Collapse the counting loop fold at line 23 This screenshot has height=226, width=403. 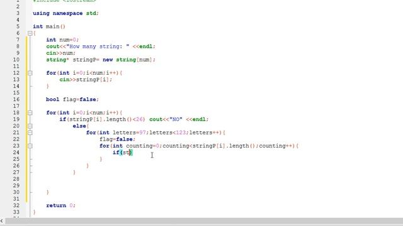click(x=30, y=146)
